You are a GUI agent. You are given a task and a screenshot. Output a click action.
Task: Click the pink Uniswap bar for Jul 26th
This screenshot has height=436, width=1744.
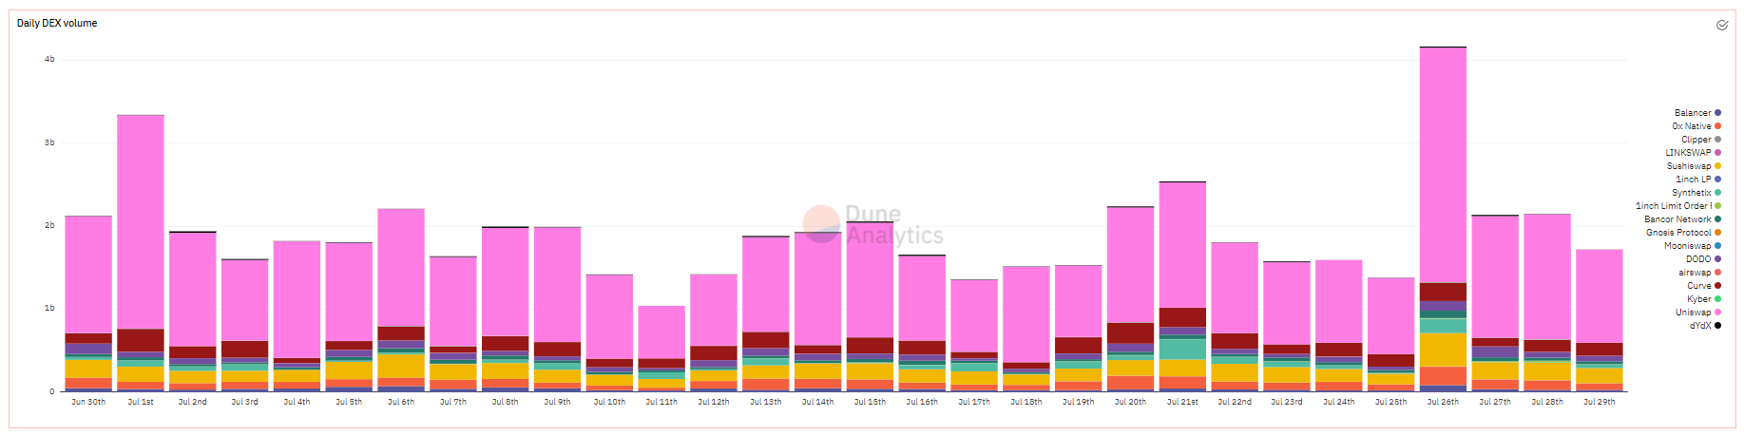pyautogui.click(x=1443, y=163)
